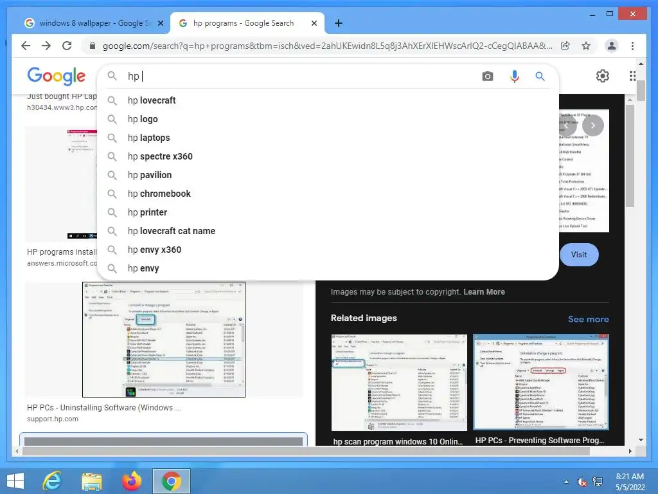This screenshot has width=658, height=494.
Task: Search by image using camera icon
Action: (487, 76)
